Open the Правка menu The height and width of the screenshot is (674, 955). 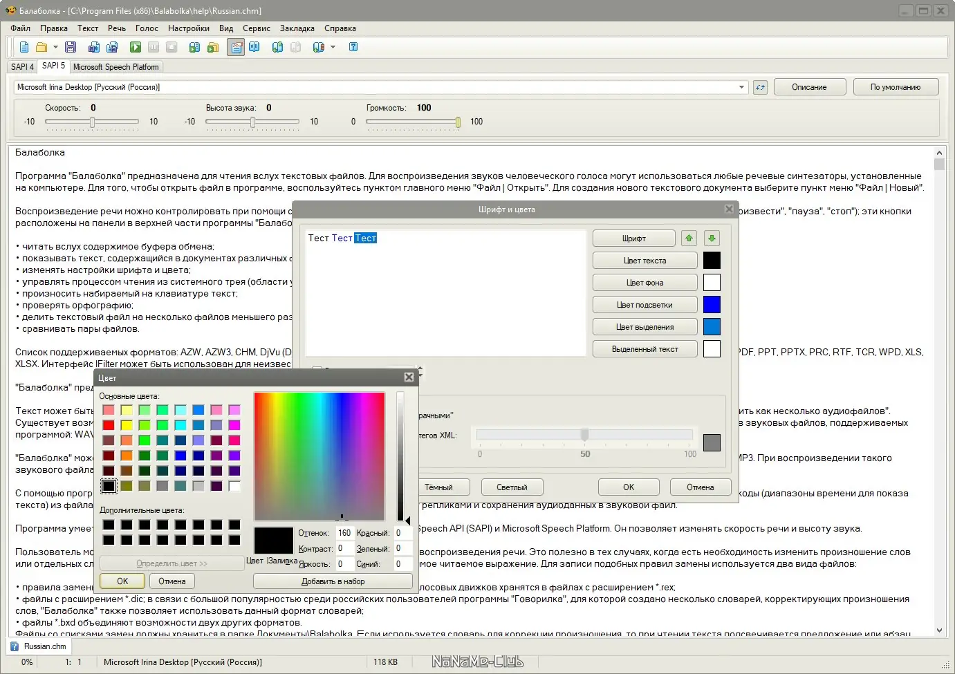pyautogui.click(x=54, y=28)
